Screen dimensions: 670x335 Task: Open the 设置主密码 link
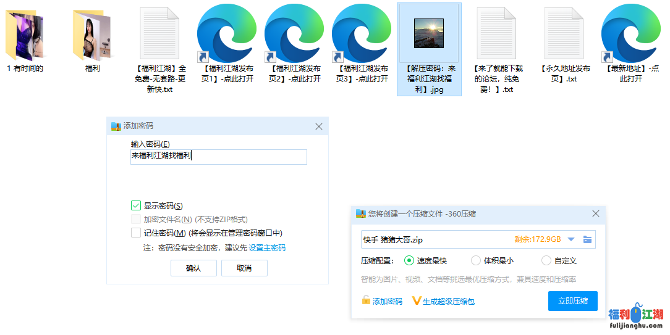point(267,248)
